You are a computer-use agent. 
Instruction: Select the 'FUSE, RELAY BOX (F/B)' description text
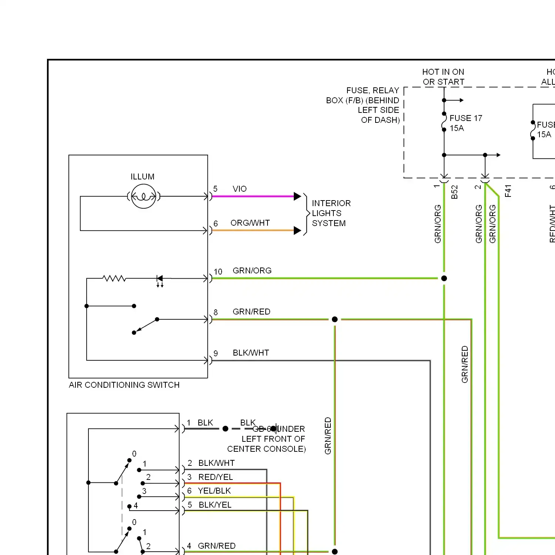point(363,105)
